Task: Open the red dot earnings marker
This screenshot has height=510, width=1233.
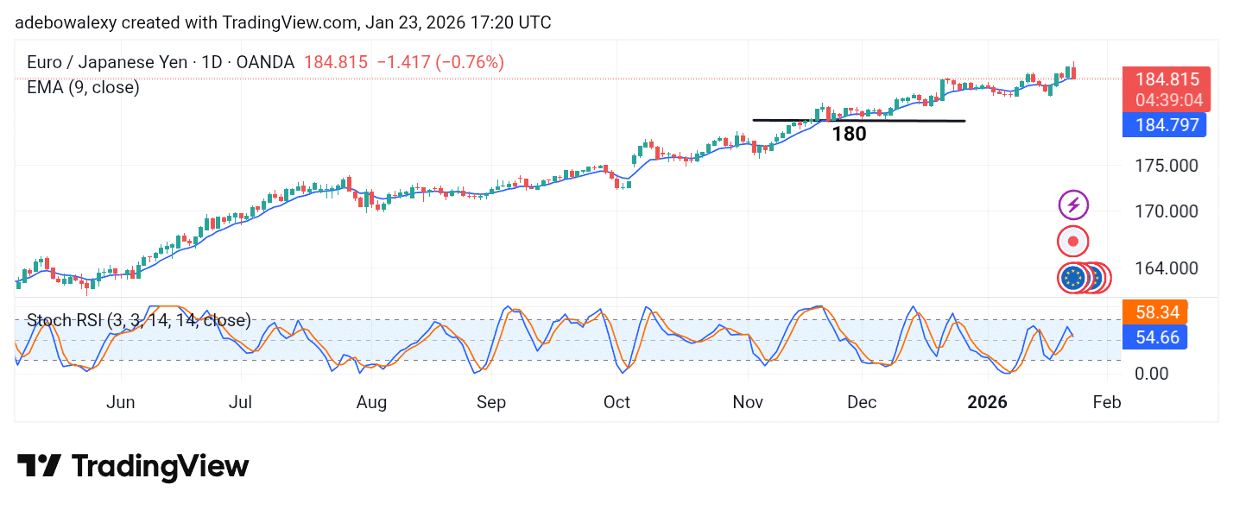Action: tap(1072, 242)
